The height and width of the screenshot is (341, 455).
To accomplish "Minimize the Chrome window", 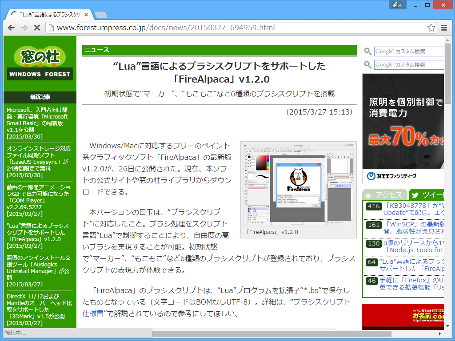I will point(415,5).
